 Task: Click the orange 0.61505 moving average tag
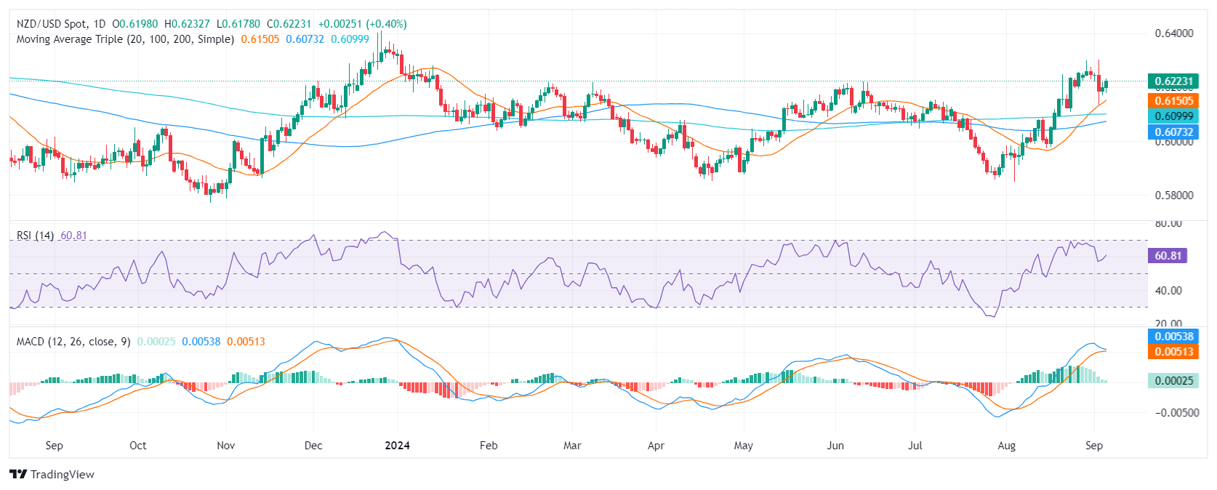(x=1173, y=101)
